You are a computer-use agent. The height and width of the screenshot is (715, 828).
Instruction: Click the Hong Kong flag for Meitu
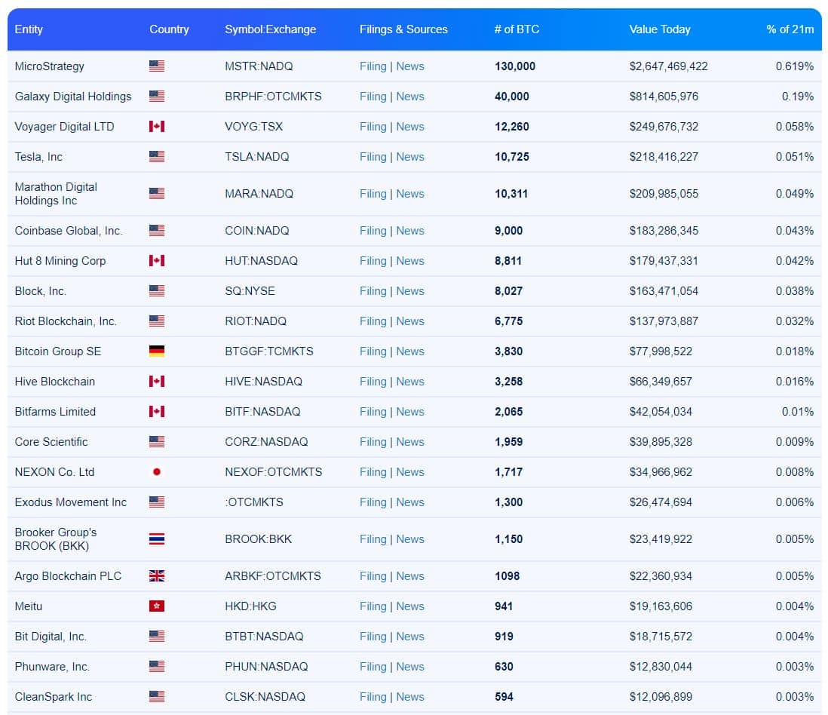tap(157, 606)
